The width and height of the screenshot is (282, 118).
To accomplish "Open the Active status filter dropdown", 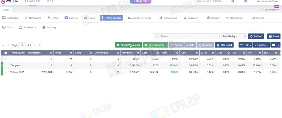I will [x=261, y=45].
